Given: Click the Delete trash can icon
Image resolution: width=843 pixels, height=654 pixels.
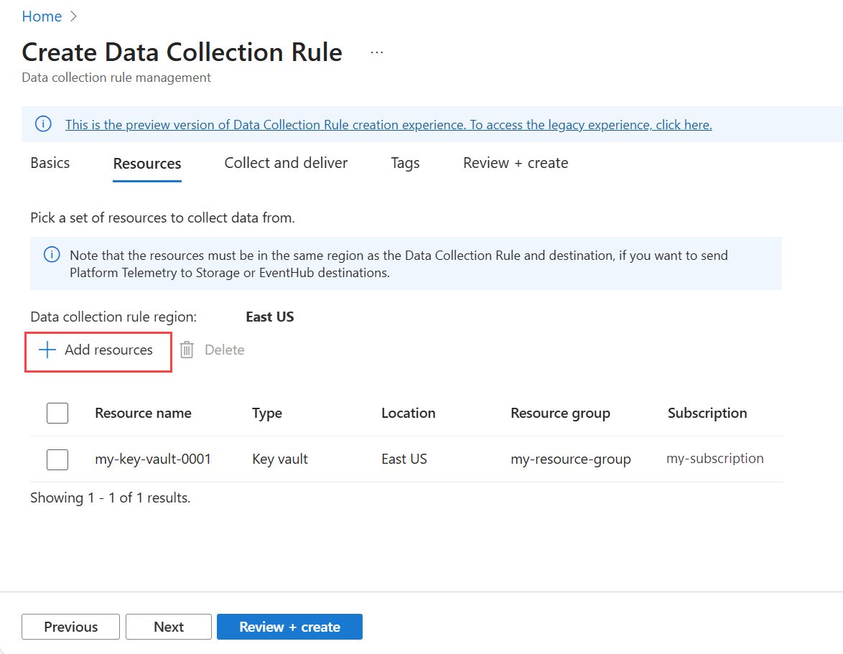Looking at the screenshot, I should click(x=187, y=350).
